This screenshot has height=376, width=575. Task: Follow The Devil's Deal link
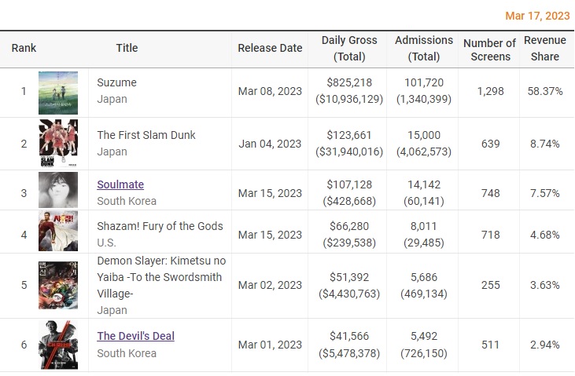click(135, 336)
